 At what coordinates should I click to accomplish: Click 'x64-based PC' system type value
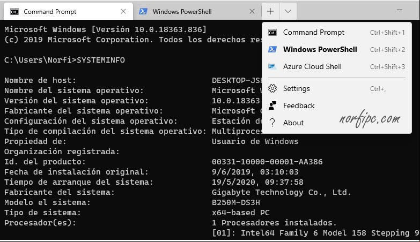pos(240,213)
